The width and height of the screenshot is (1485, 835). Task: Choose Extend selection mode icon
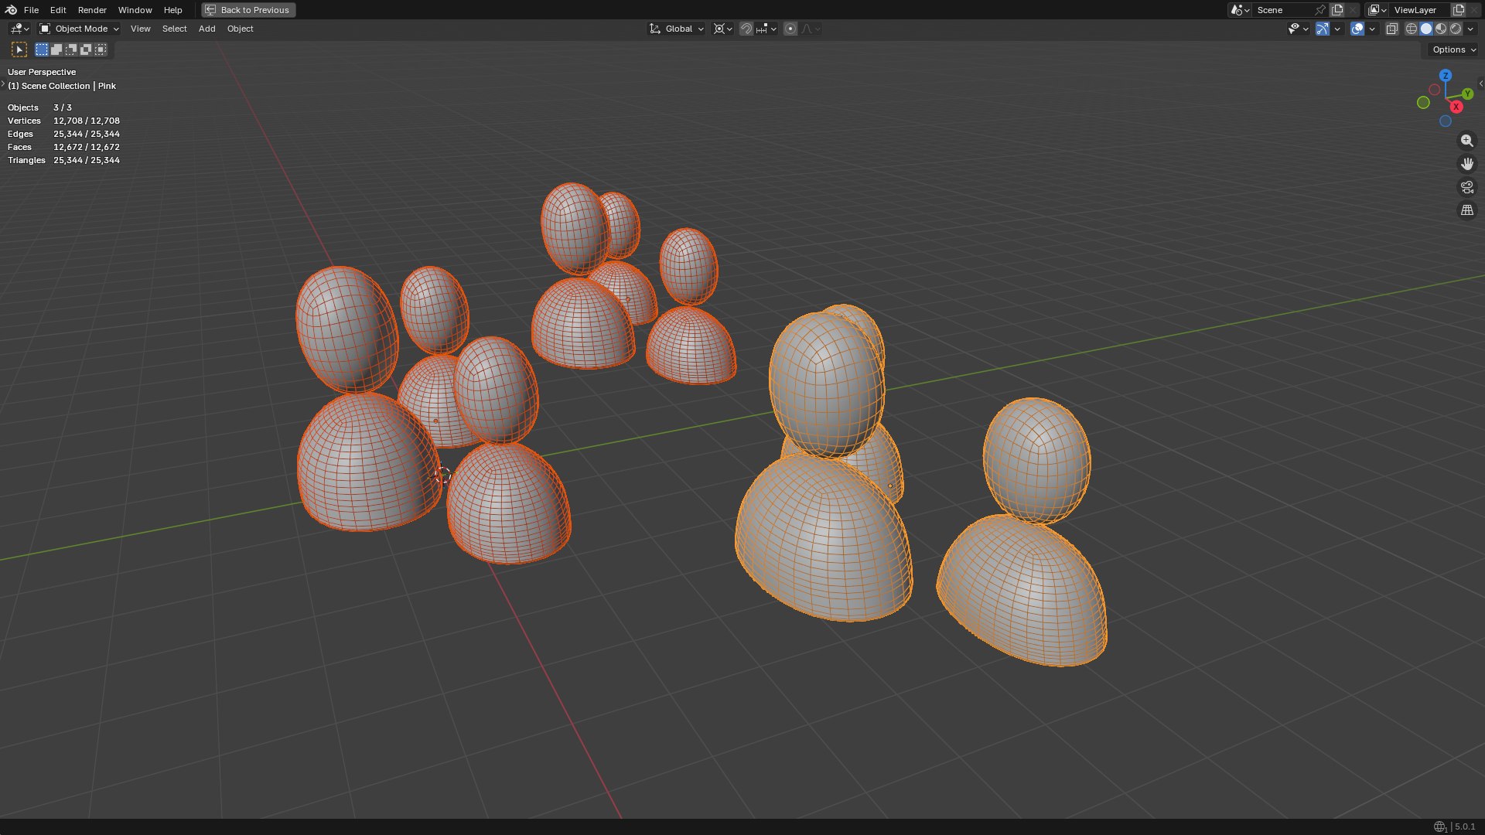click(x=56, y=49)
